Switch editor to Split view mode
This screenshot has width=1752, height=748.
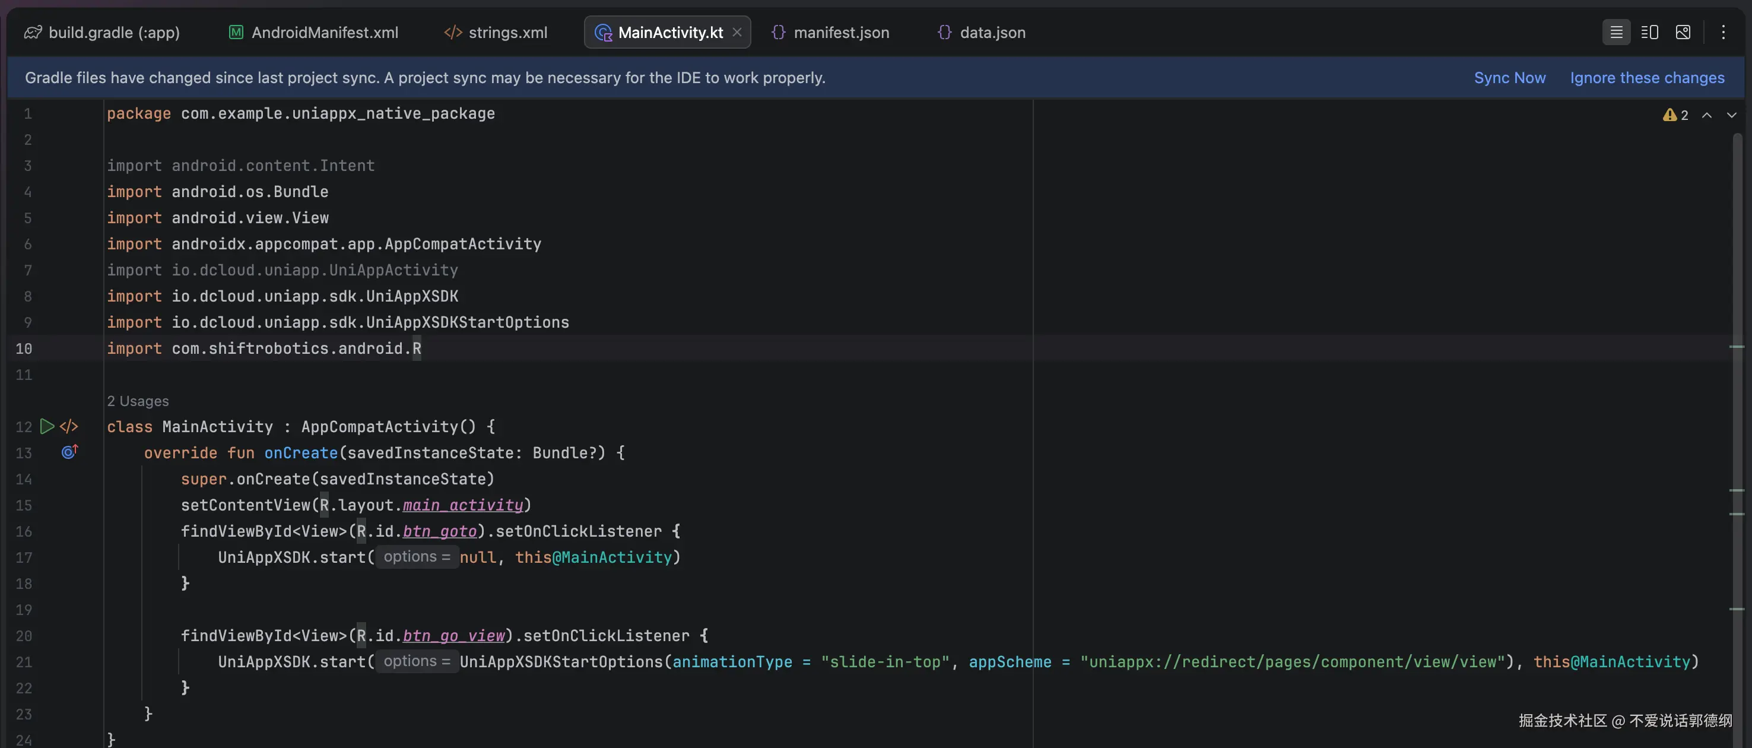(1649, 32)
